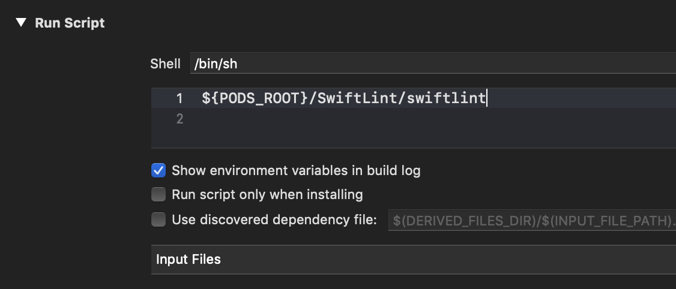Place cursor at end of script line 1
Viewport: 676px width, 289px height.
487,98
